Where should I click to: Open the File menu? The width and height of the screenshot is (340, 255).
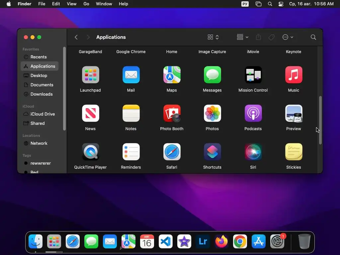click(42, 4)
